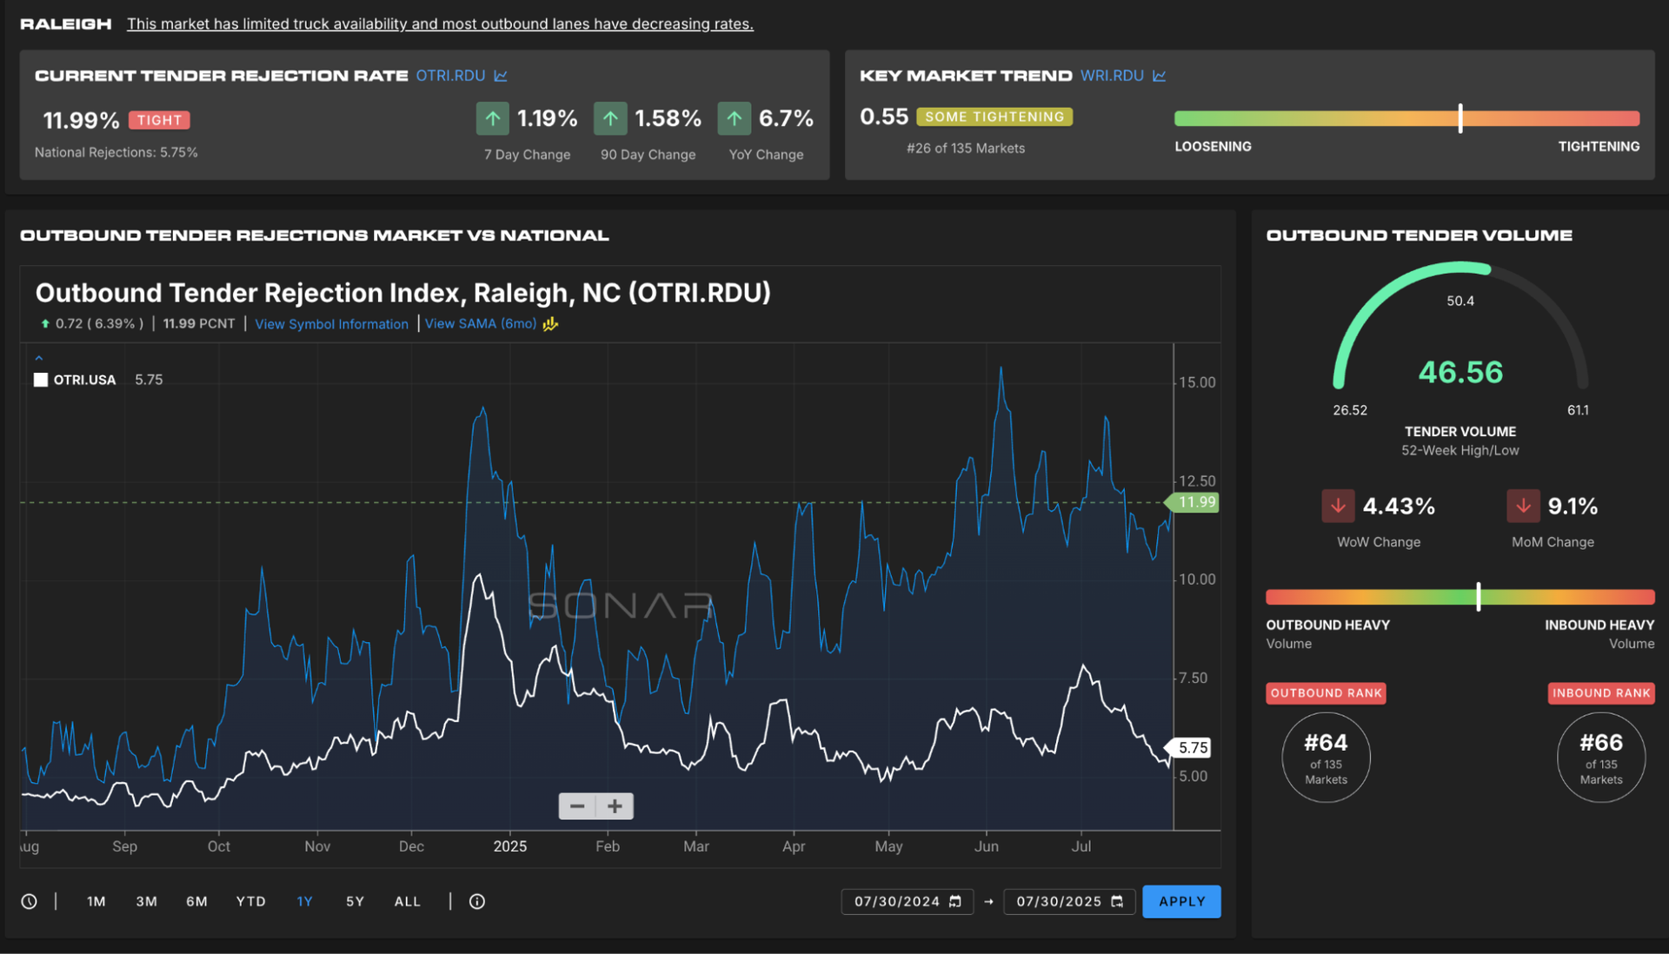The image size is (1669, 954).
Task: Collapse the chart legend caret
Action: 38,358
